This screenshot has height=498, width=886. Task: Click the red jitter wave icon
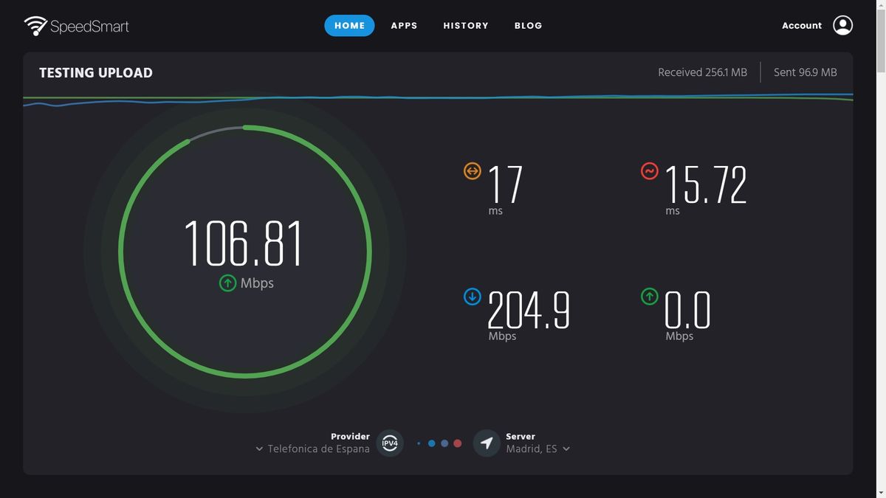[648, 170]
